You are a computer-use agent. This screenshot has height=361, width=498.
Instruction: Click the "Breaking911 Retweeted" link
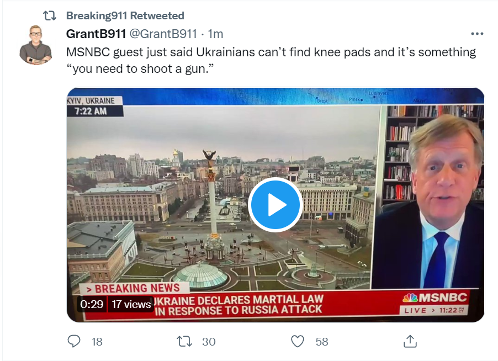pos(125,15)
